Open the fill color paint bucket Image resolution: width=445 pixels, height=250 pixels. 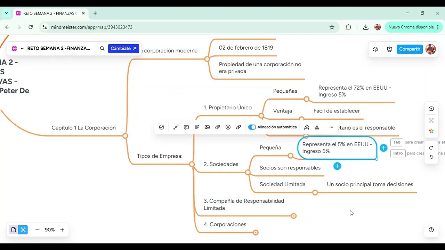pyautogui.click(x=306, y=127)
